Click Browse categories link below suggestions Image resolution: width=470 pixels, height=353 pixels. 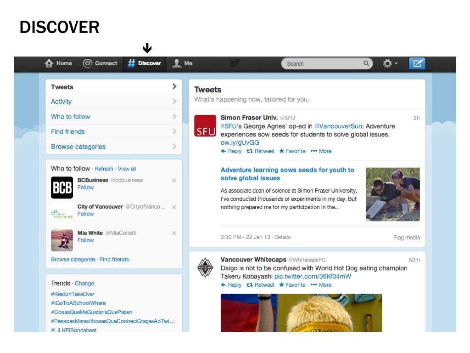coord(73,260)
